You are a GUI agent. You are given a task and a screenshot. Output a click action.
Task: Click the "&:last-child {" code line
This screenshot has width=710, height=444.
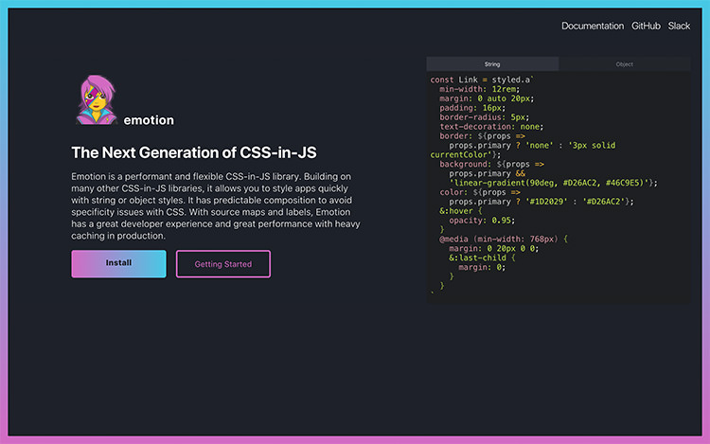(482, 258)
